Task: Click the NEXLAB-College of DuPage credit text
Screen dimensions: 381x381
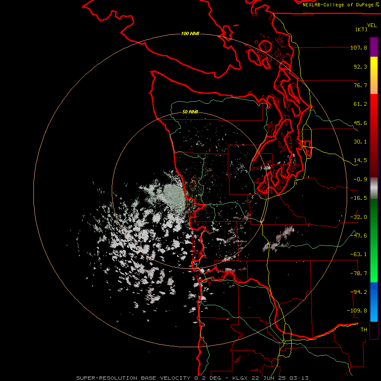Action: click(340, 5)
